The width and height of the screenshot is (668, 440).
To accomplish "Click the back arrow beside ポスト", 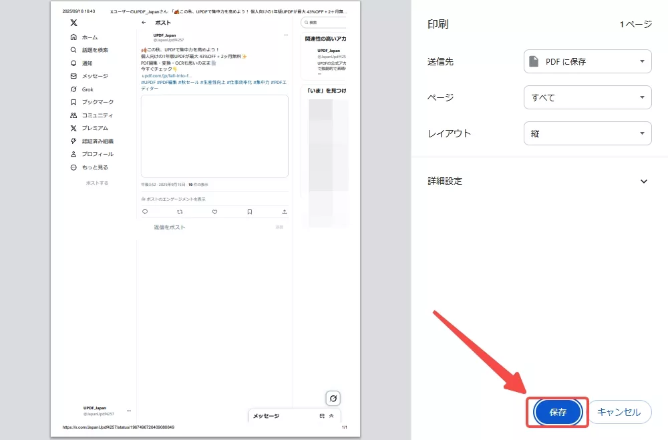I will pyautogui.click(x=144, y=23).
